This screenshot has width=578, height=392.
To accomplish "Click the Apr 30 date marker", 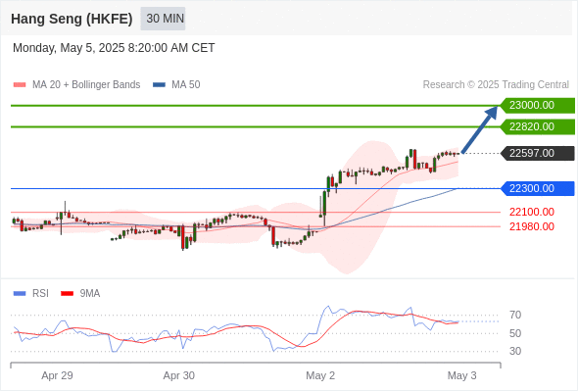I will 178,375.
